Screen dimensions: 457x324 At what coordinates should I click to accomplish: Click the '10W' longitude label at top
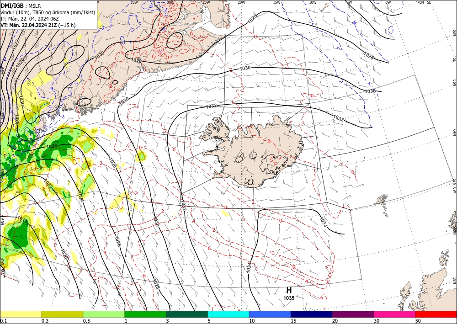(313, 2)
